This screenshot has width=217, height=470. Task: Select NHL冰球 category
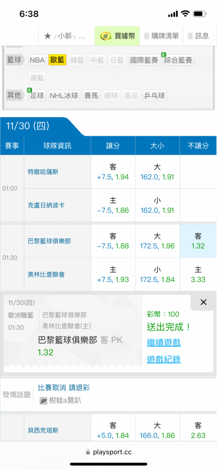pyautogui.click(x=64, y=95)
